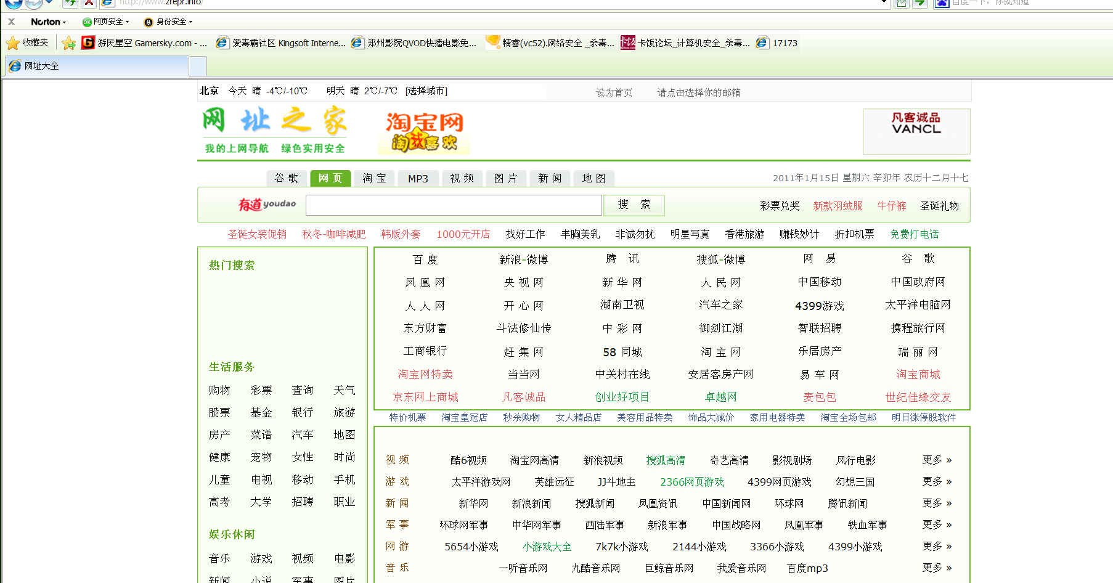Screen dimensions: 1113x583
Task: Open the 圣诞女装促销 link
Action: tap(257, 234)
